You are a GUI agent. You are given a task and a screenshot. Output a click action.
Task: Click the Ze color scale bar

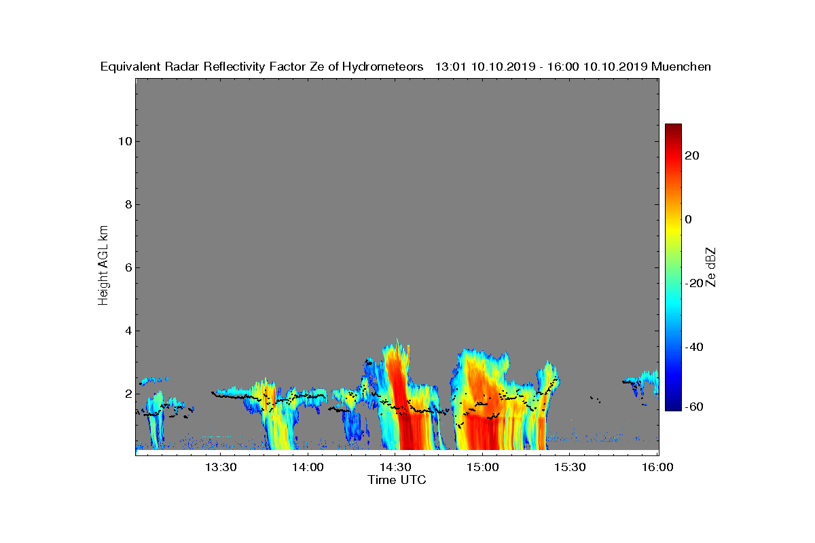(673, 267)
